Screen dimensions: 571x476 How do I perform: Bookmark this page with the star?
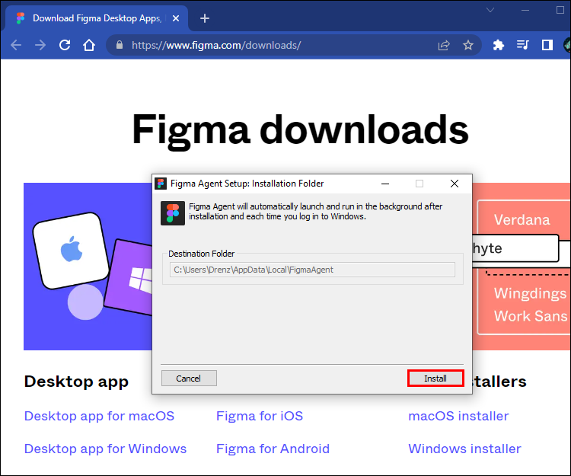pos(468,45)
